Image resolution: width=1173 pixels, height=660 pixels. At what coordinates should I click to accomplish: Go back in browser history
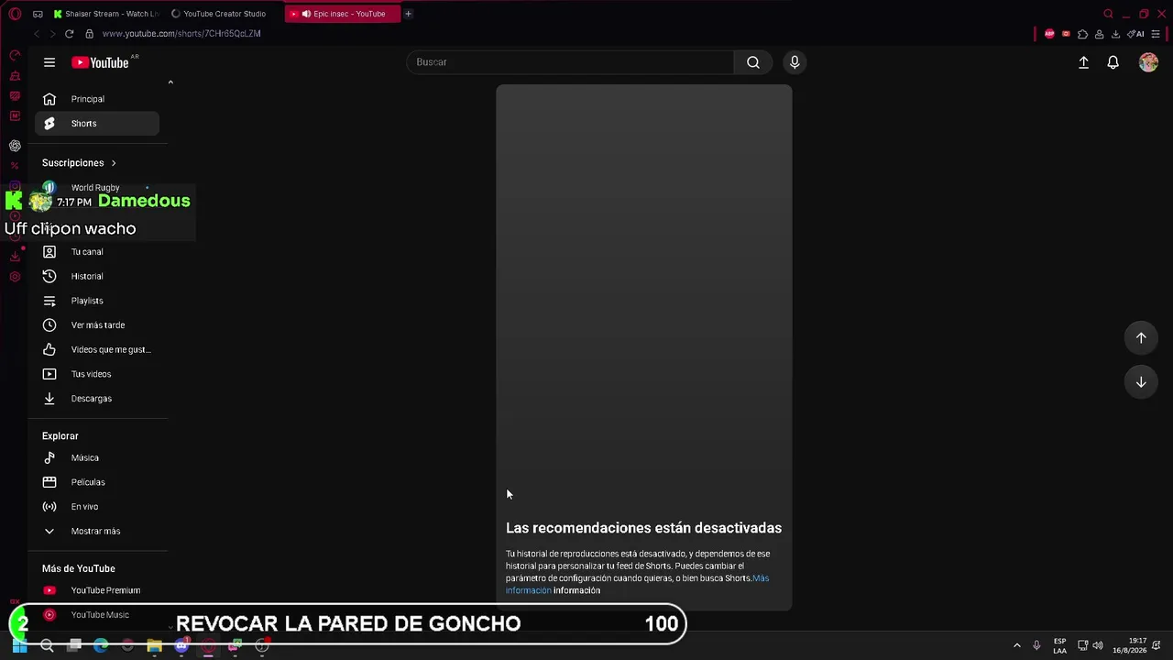(x=37, y=34)
